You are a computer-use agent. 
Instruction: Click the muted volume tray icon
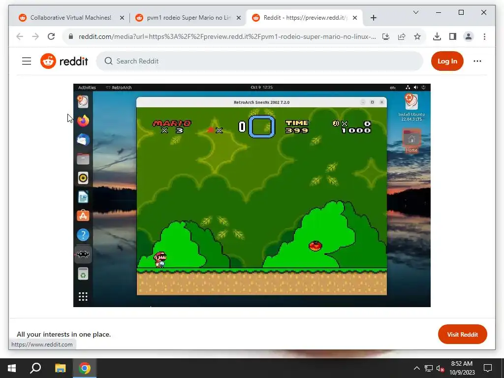(440, 368)
